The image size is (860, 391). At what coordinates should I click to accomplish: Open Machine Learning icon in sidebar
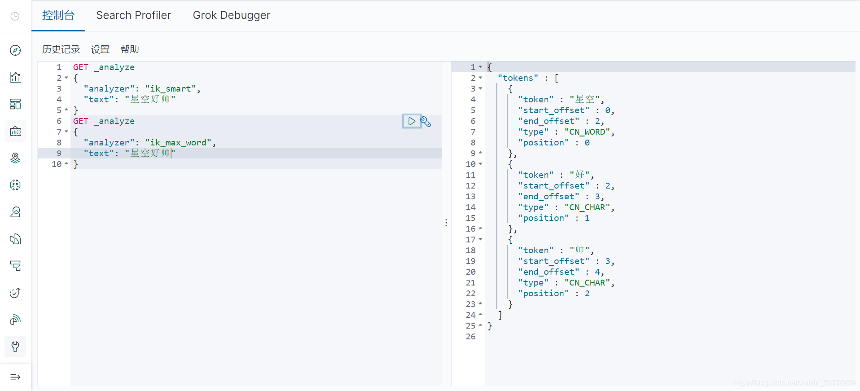(x=15, y=185)
